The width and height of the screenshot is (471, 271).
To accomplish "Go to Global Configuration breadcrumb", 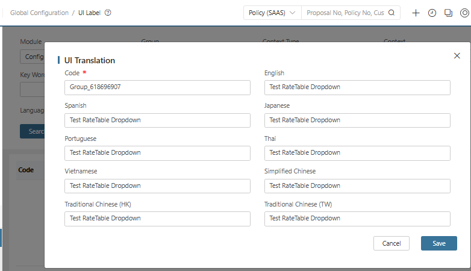I will pyautogui.click(x=39, y=13).
